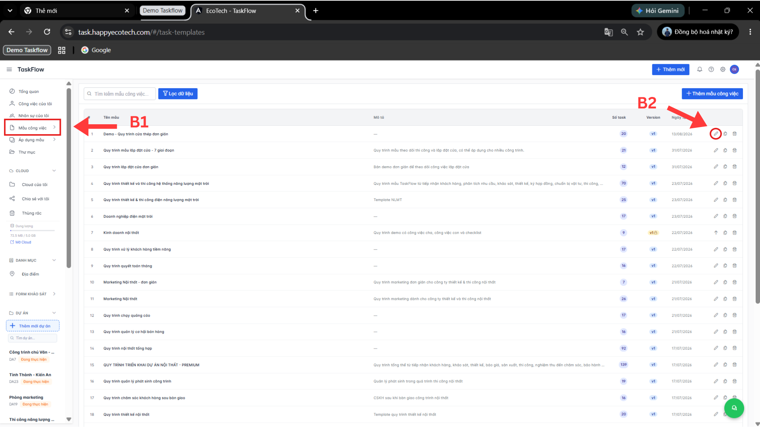Open the 'Mở Cloud' link
The width and height of the screenshot is (760, 427).
pyautogui.click(x=21, y=242)
